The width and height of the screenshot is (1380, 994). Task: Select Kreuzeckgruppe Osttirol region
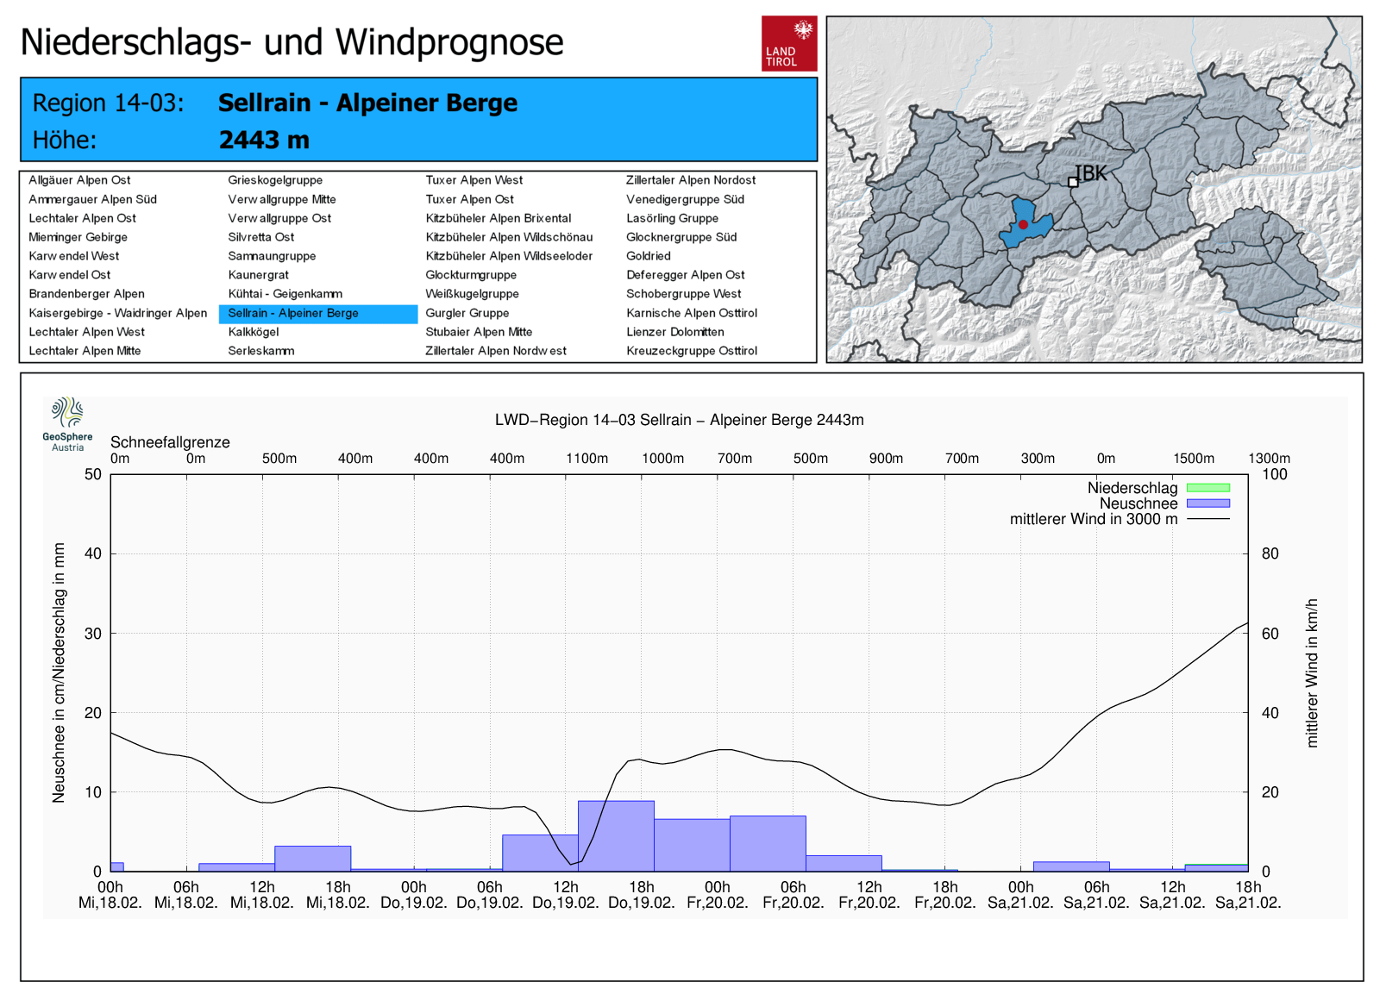point(691,351)
